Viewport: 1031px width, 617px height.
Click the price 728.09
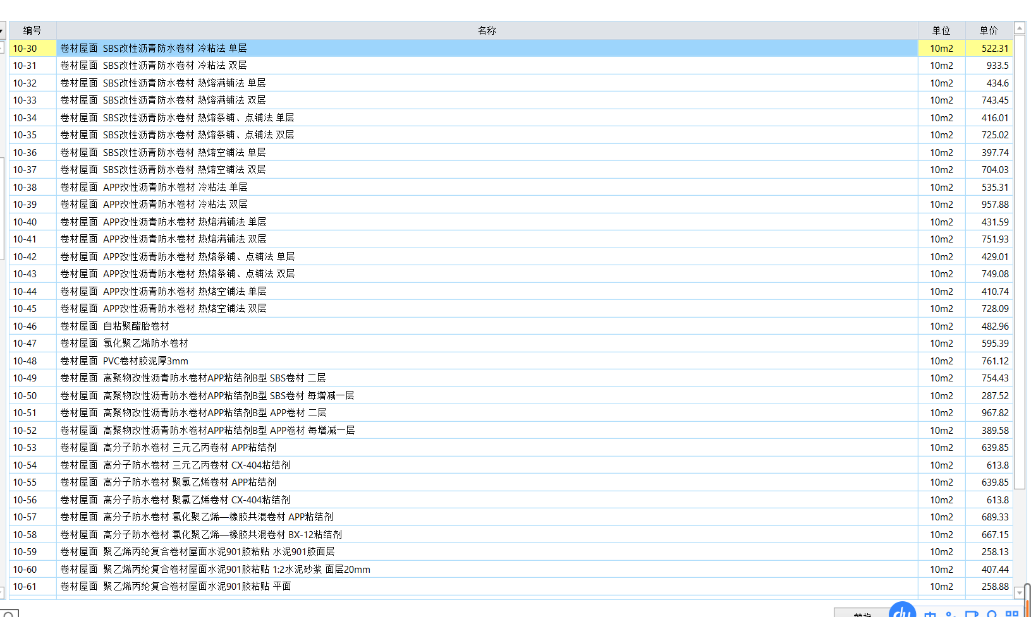click(x=989, y=309)
